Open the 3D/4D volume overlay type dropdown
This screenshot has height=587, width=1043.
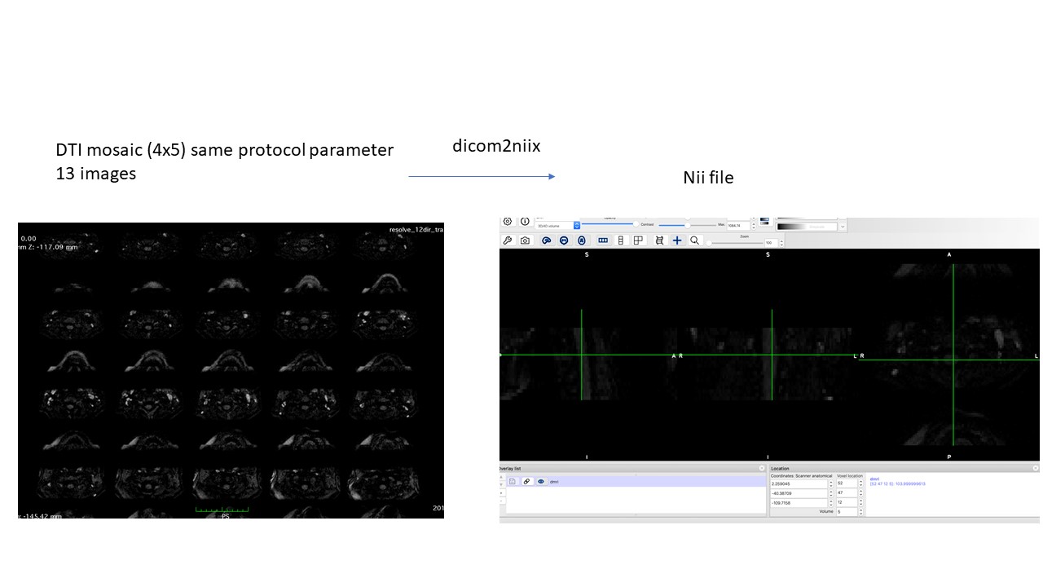coord(556,225)
